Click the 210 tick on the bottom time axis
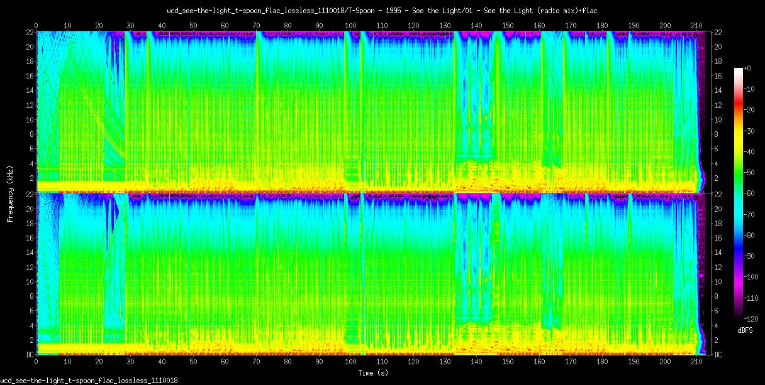The width and height of the screenshot is (765, 385). pos(697,362)
